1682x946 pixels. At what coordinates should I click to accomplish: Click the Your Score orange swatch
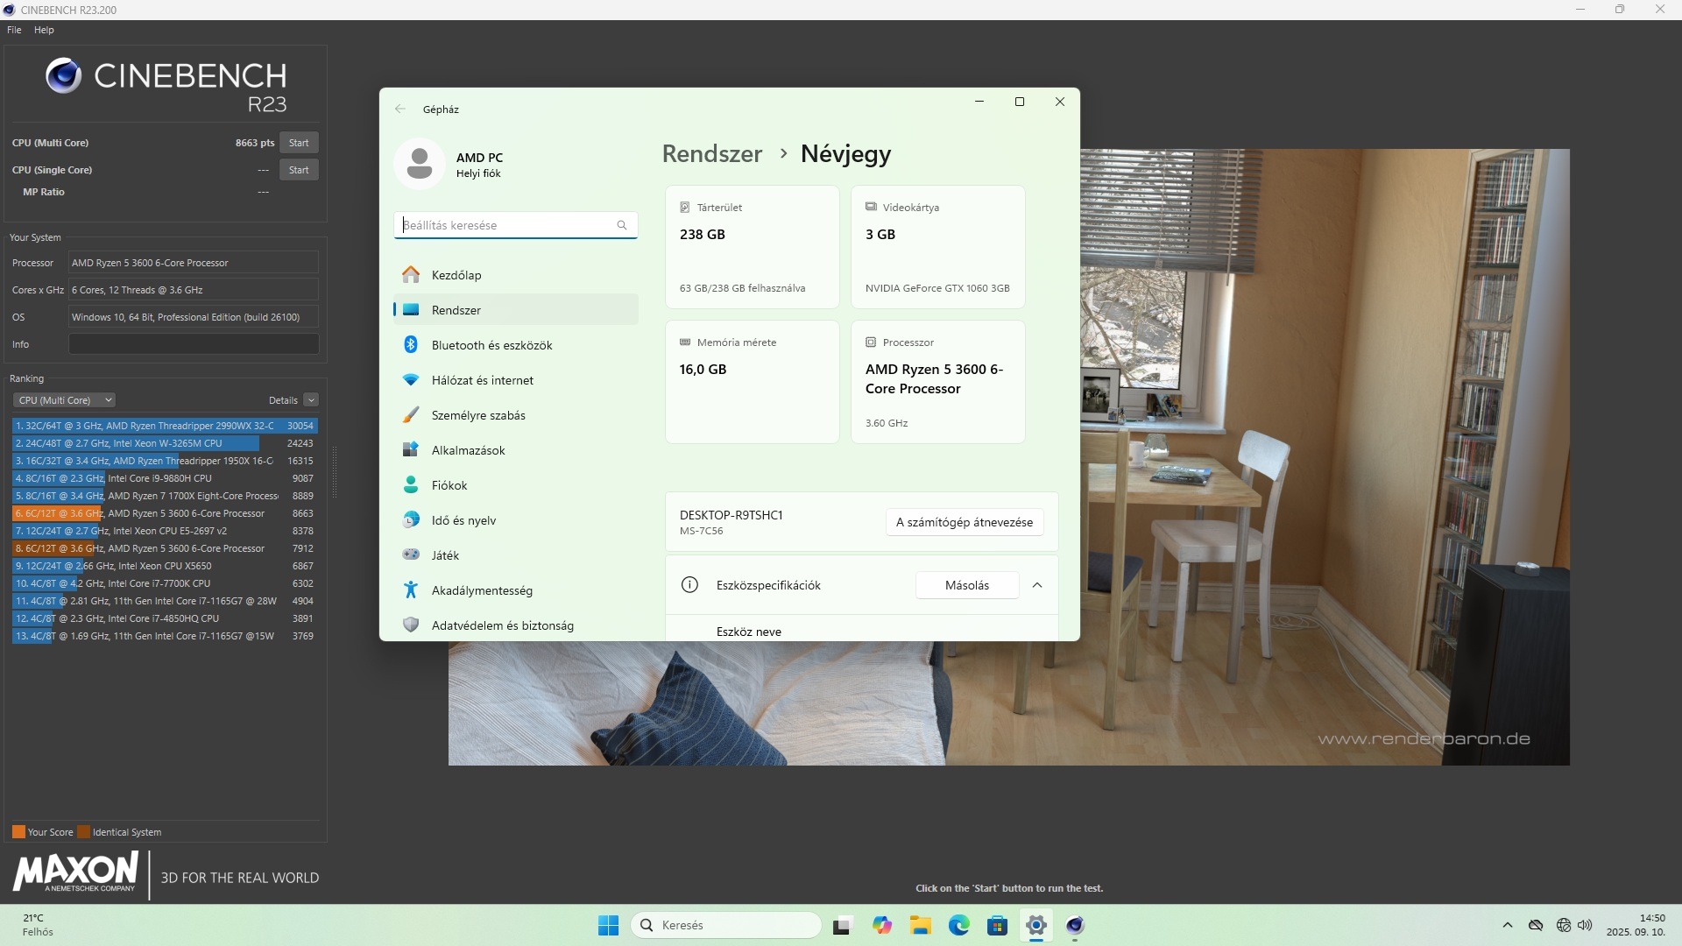(x=18, y=832)
